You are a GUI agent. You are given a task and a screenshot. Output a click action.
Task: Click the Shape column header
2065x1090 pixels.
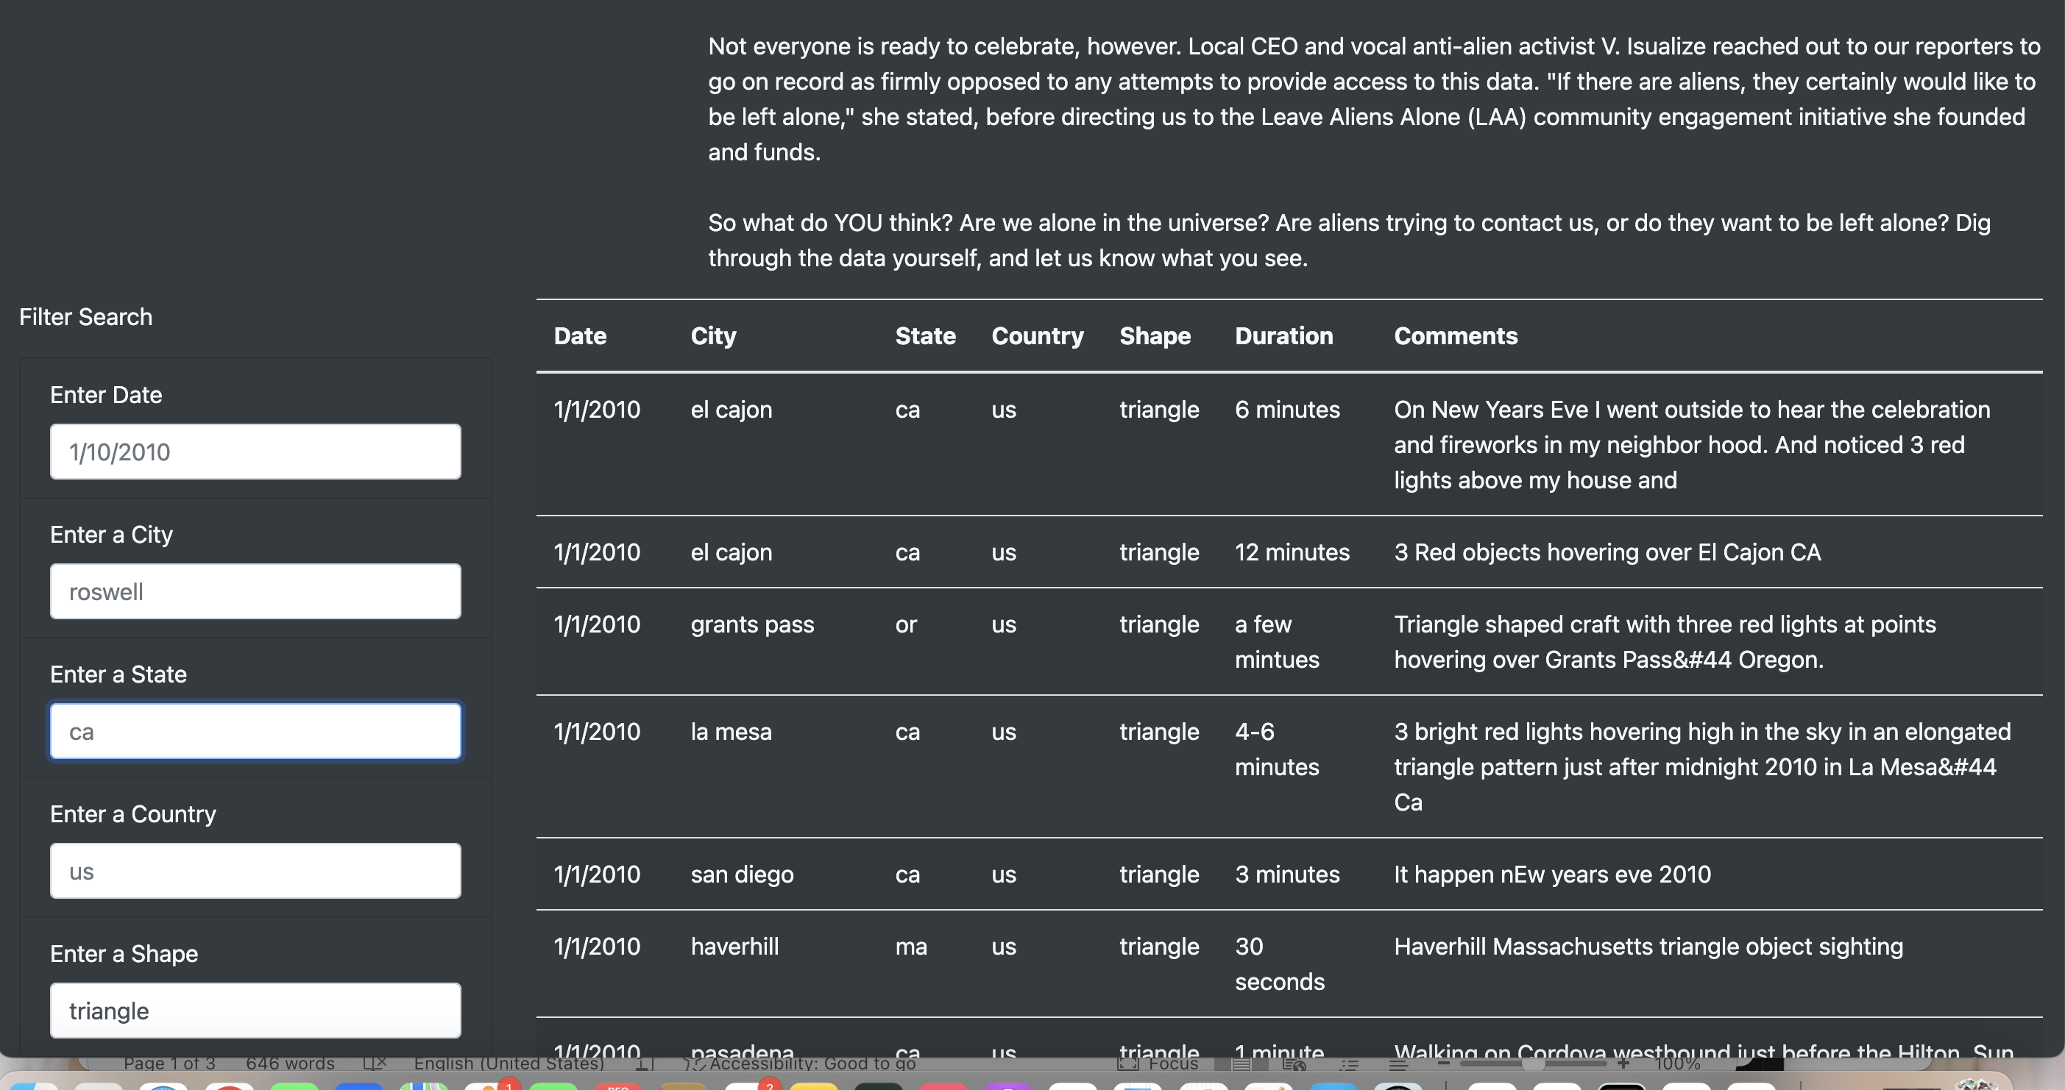pos(1155,335)
